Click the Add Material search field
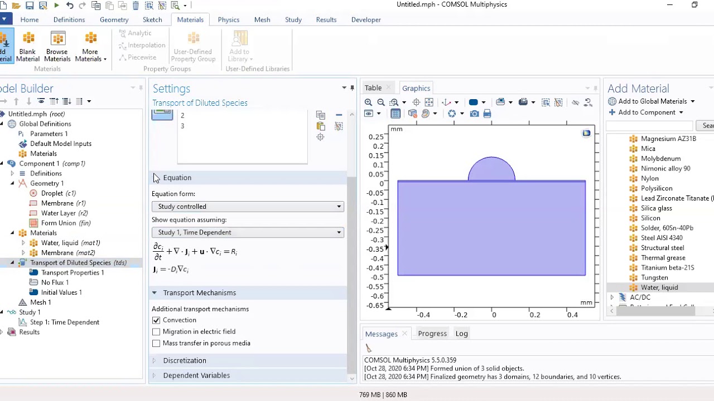This screenshot has height=401, width=714. [650, 126]
